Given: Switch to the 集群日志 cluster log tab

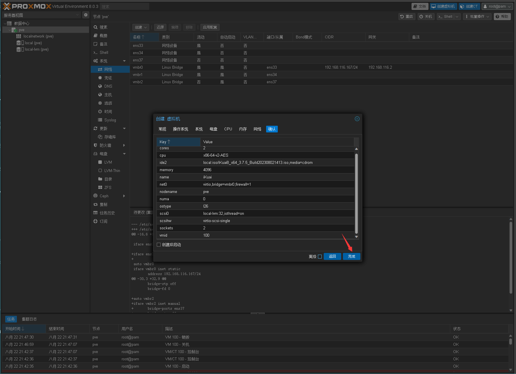Looking at the screenshot, I should point(29,319).
